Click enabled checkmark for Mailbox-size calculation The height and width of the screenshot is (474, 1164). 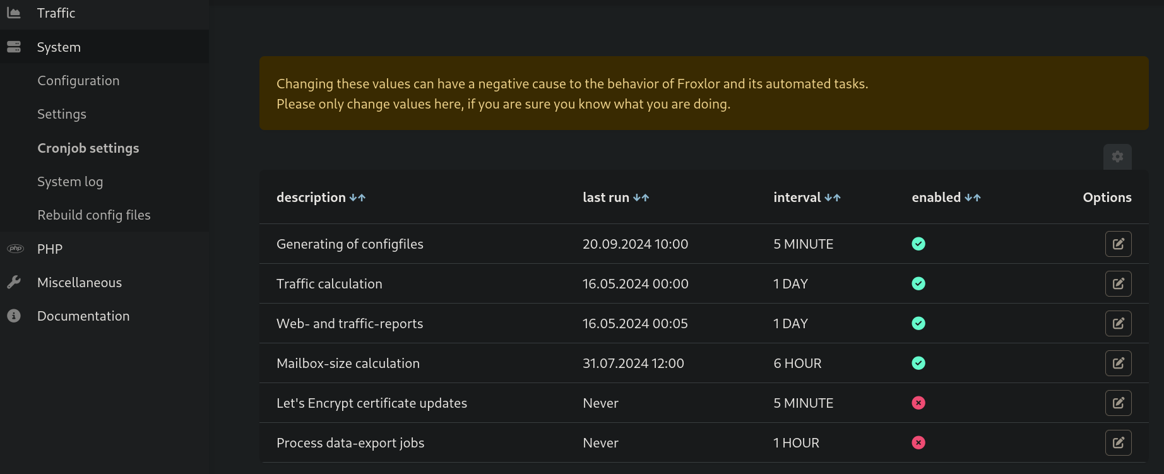(x=918, y=363)
